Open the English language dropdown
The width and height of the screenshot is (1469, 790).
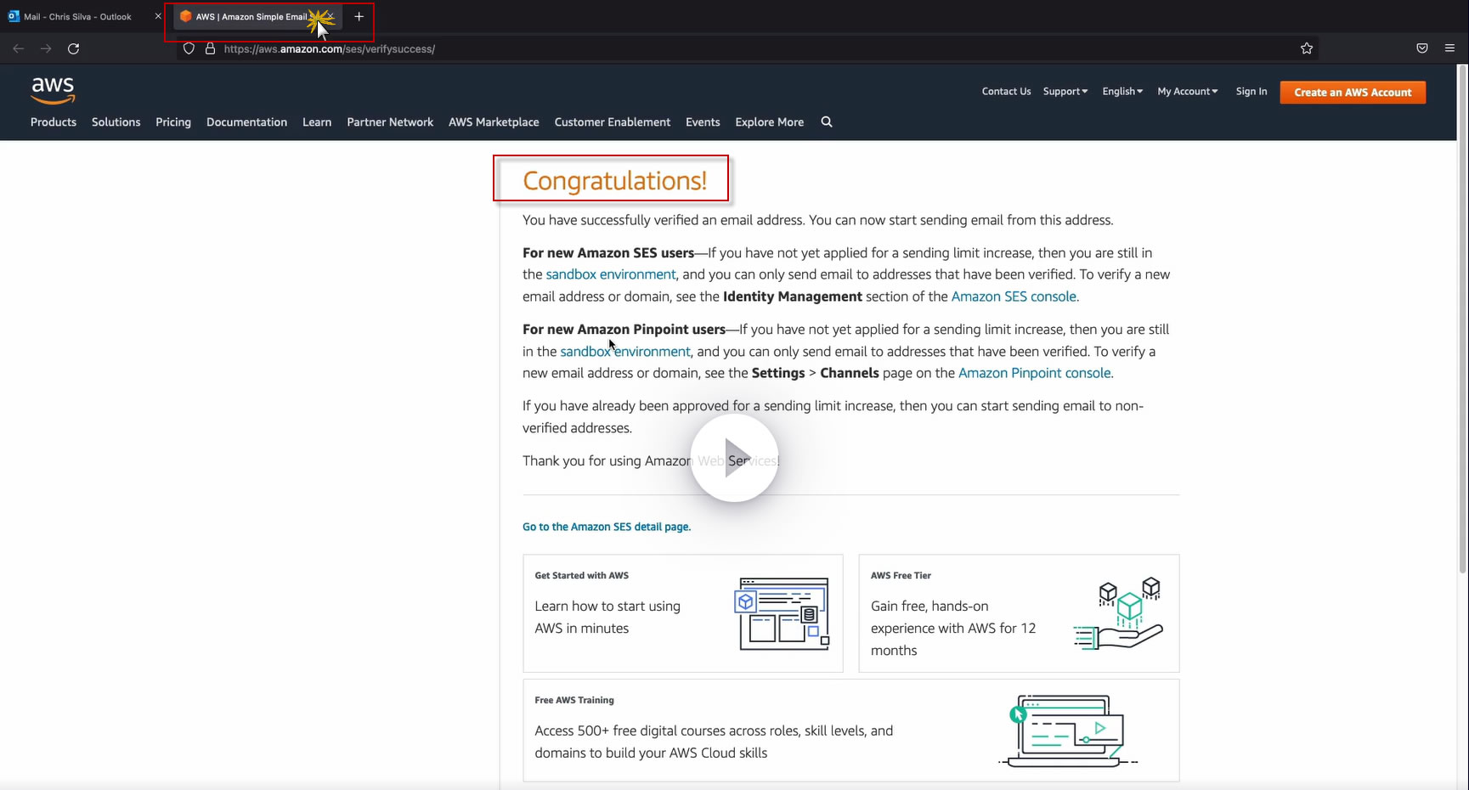[1122, 92]
